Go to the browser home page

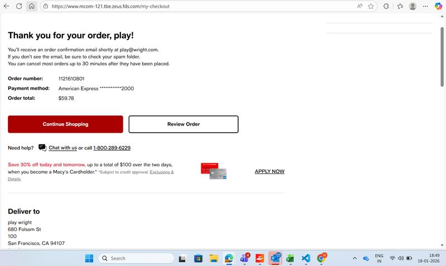pos(31,6)
